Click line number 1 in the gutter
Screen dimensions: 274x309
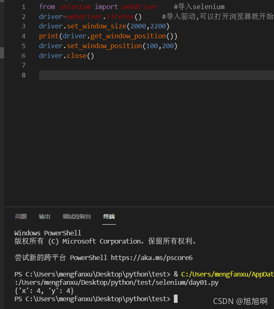[23, 7]
